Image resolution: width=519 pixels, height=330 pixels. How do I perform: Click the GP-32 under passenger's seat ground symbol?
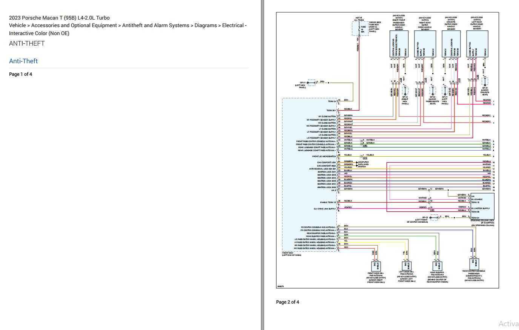(x=433, y=91)
